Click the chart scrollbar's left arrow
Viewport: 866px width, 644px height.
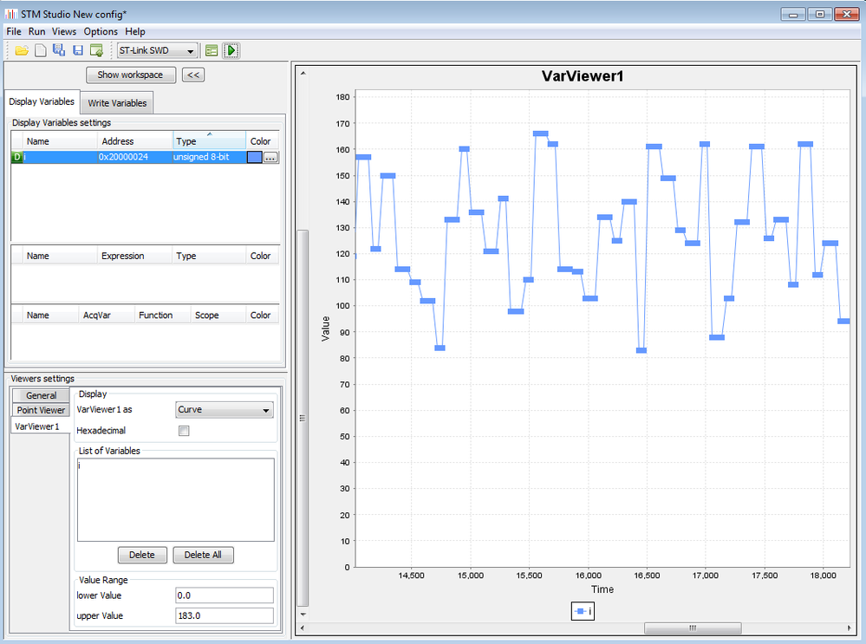302,628
